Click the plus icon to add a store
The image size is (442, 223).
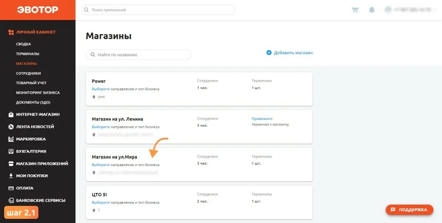click(x=269, y=53)
